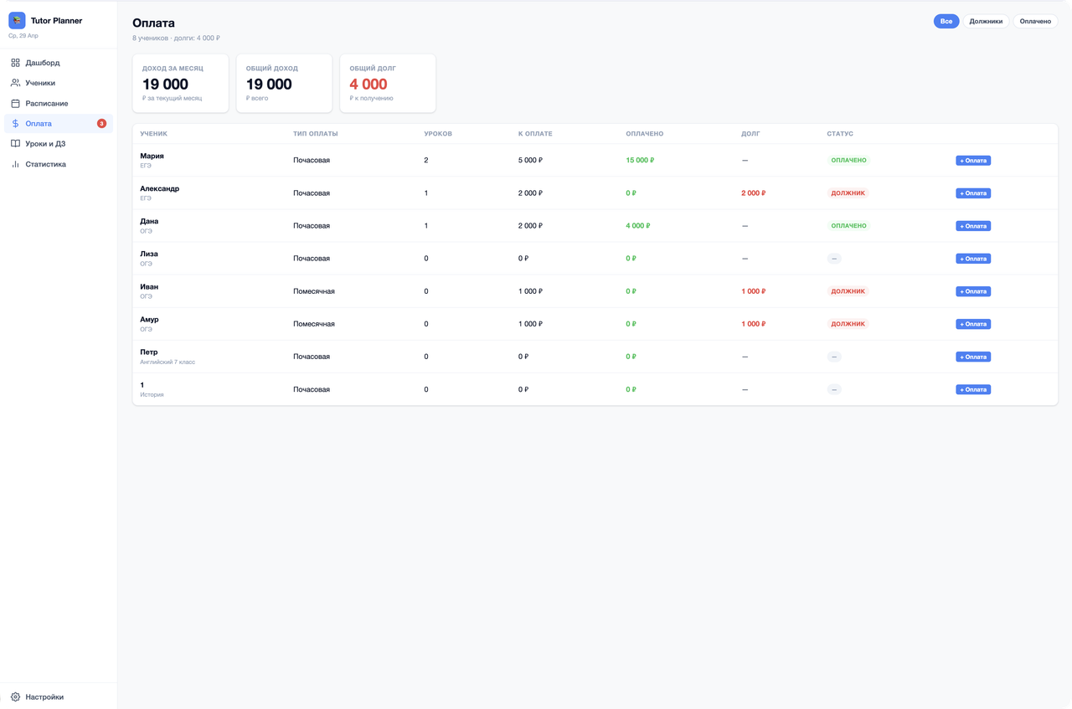Click the date Ср, 29 Апр
This screenshot has width=1072, height=709.
[x=23, y=36]
